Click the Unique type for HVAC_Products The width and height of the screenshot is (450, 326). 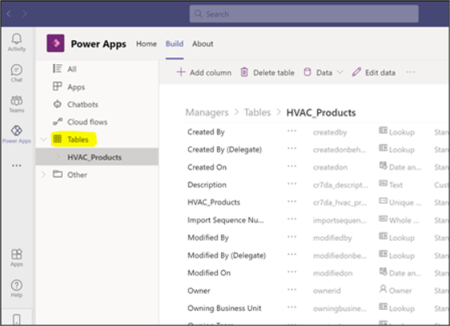click(x=405, y=202)
